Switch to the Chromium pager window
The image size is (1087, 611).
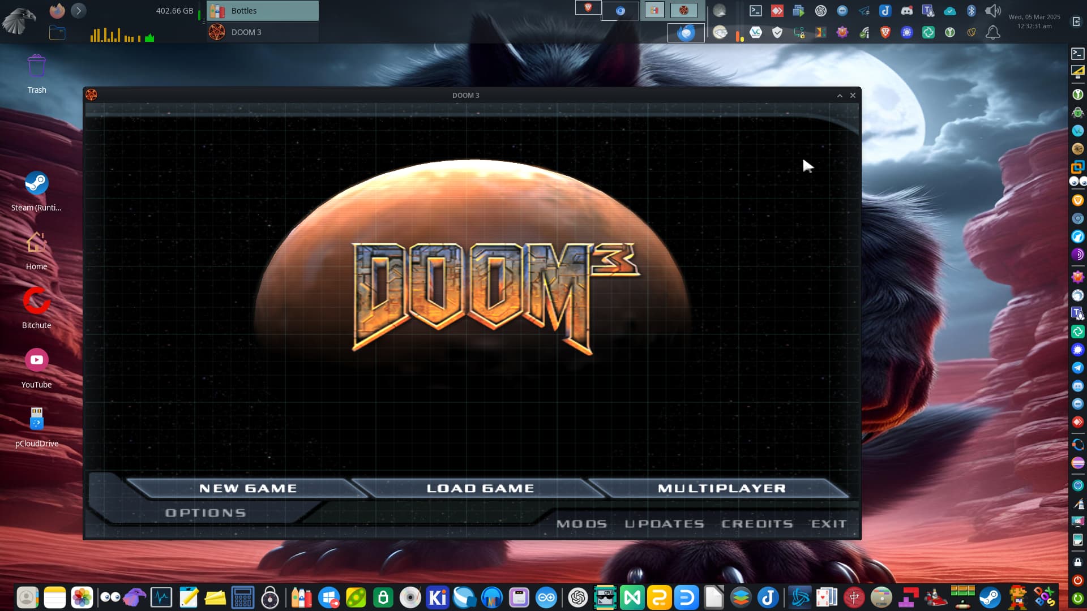click(620, 11)
